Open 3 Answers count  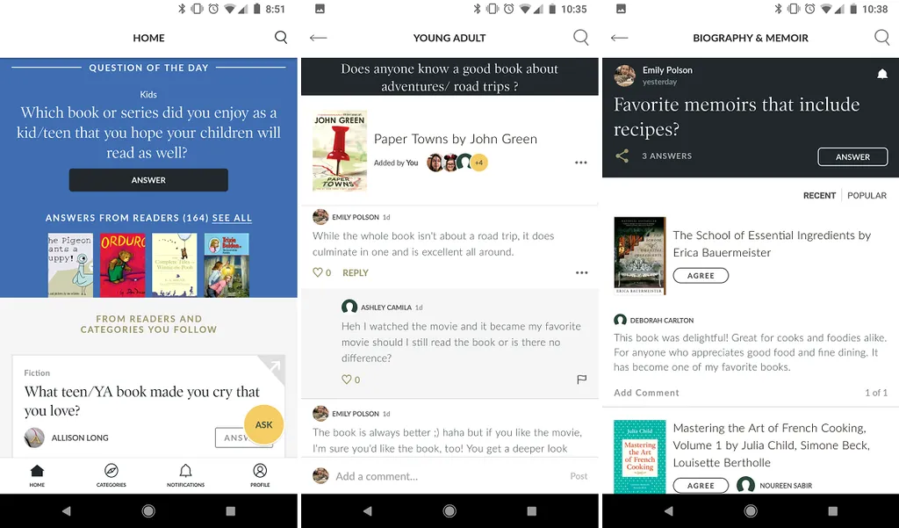click(667, 156)
